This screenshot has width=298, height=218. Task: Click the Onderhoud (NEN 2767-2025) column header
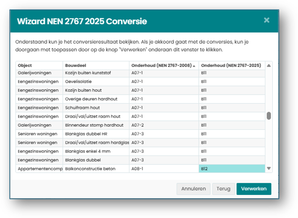click(232, 65)
